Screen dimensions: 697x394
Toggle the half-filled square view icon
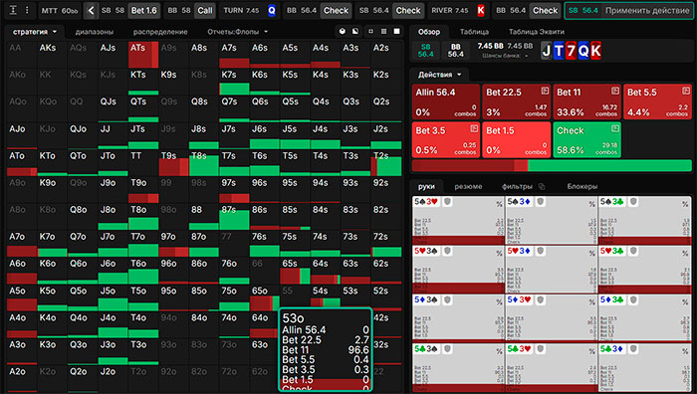tap(355, 32)
